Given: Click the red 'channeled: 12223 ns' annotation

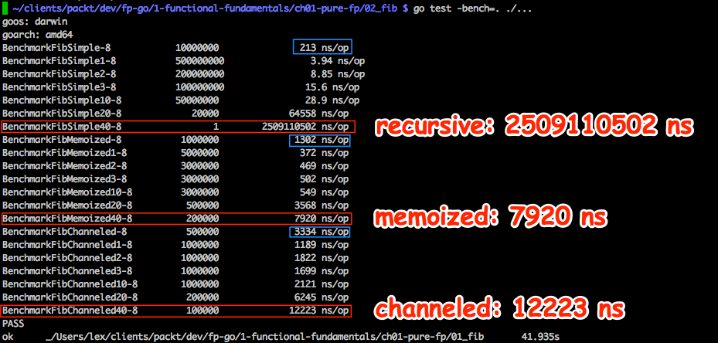Looking at the screenshot, I should 499,309.
